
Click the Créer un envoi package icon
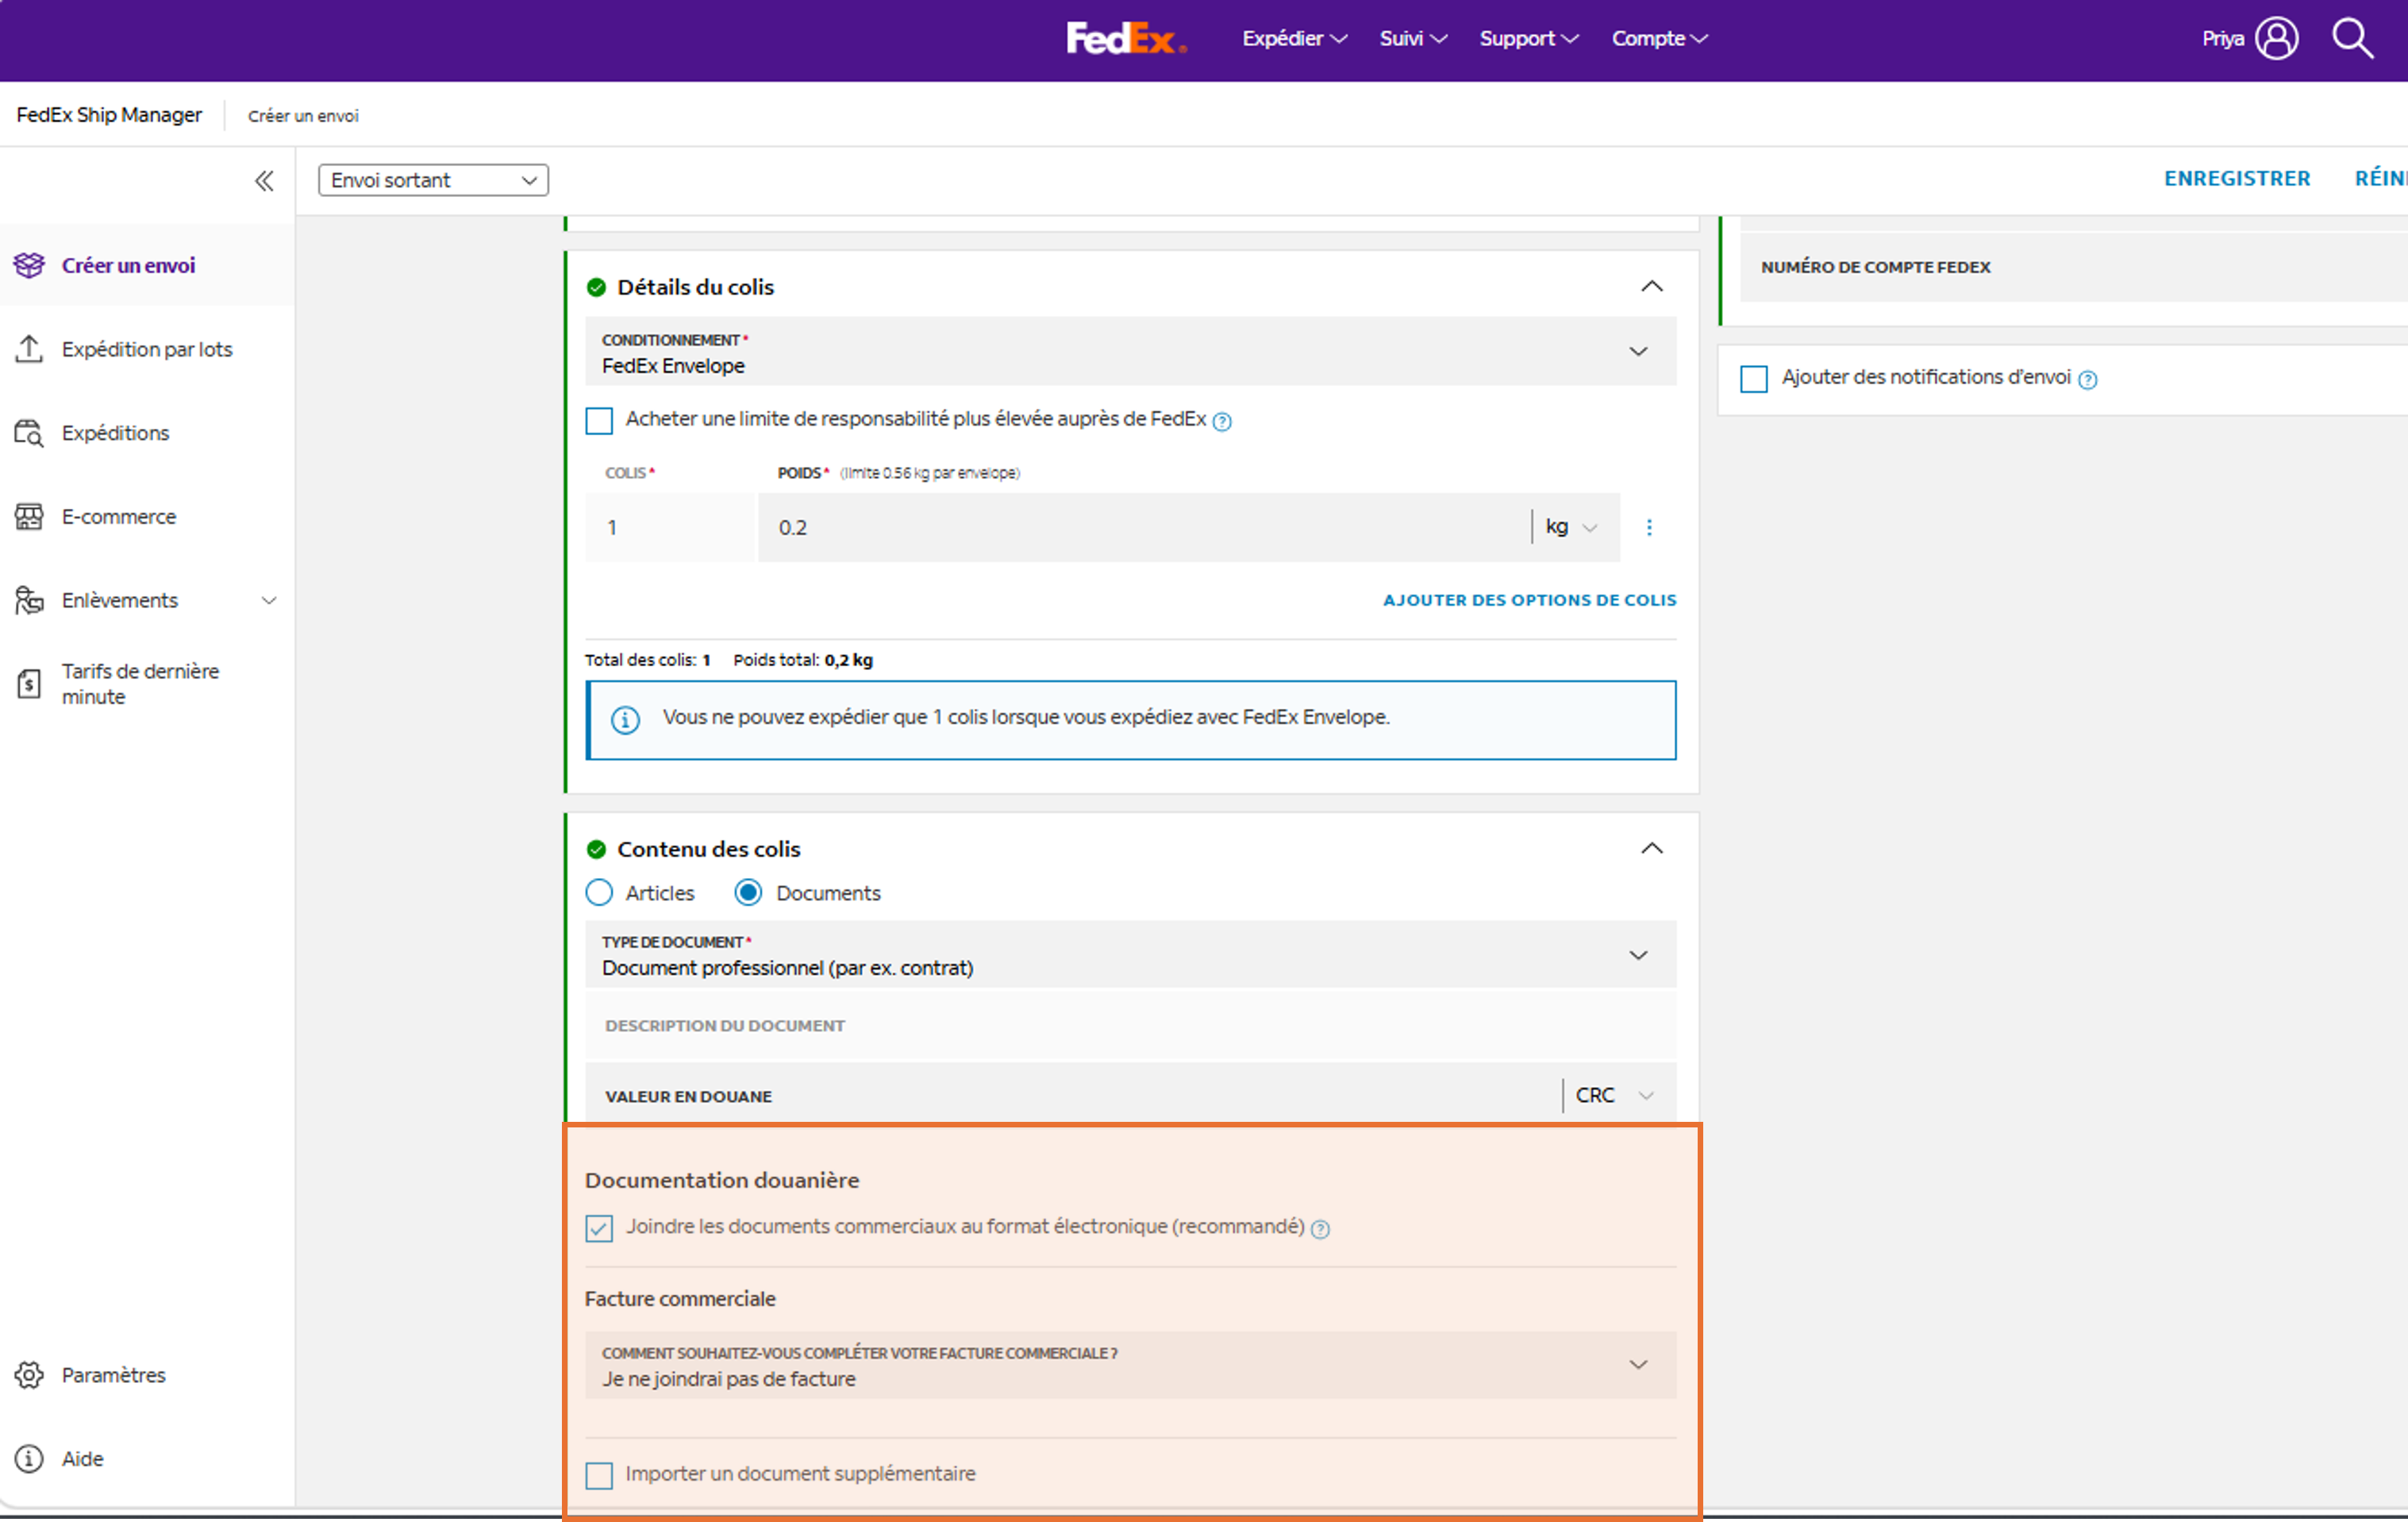[29, 265]
